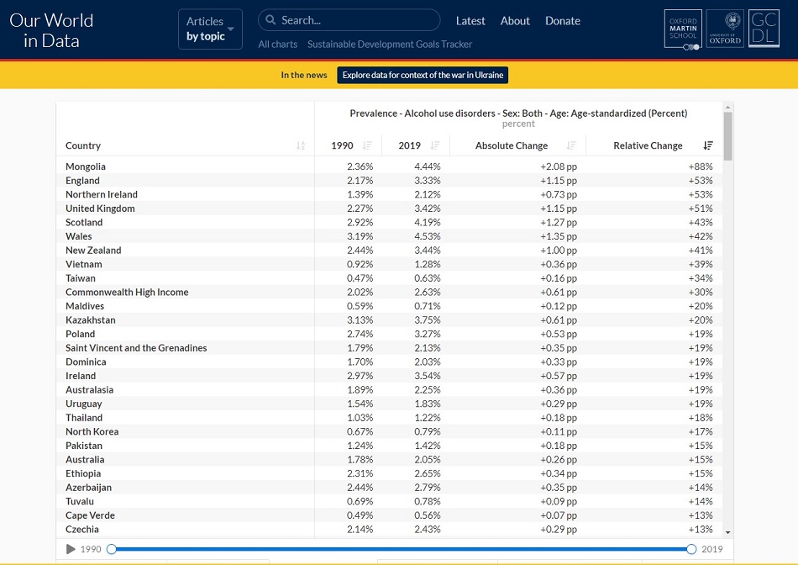798x565 pixels.
Task: Open the Oxford Martin School logo link
Action: pyautogui.click(x=683, y=29)
